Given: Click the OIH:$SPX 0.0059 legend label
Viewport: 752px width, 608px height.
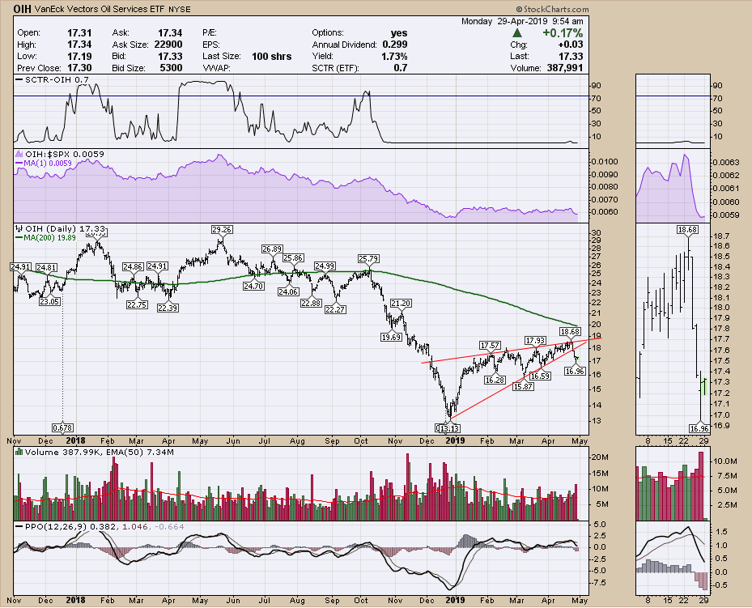Looking at the screenshot, I should coord(64,155).
